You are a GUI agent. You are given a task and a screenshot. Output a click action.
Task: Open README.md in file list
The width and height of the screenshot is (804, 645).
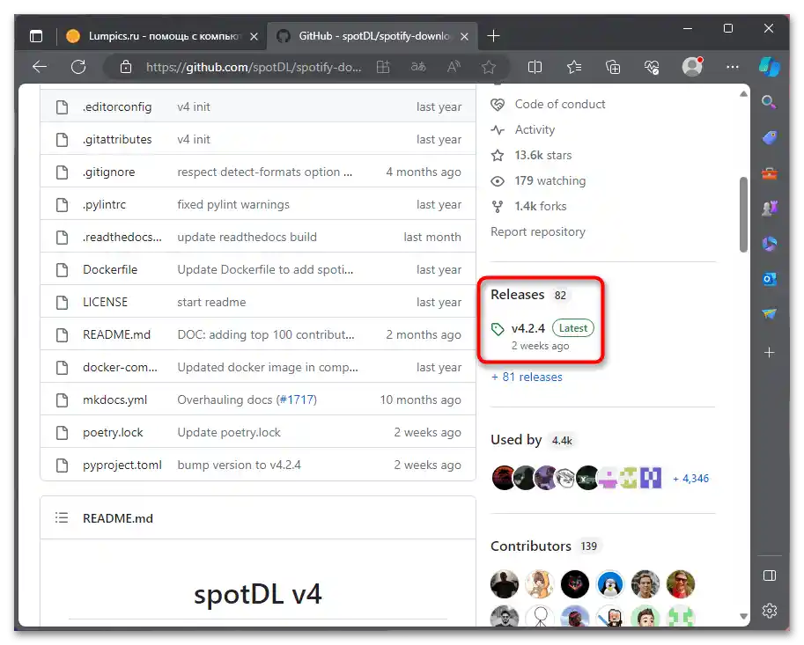pyautogui.click(x=116, y=334)
